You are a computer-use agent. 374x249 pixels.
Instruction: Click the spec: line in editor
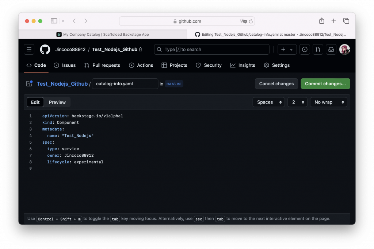click(x=48, y=142)
